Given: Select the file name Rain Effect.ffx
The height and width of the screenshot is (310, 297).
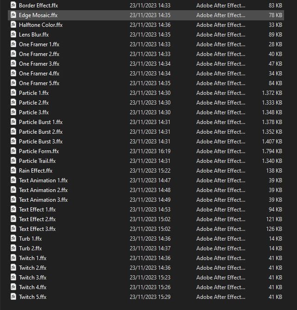Looking at the screenshot, I should [36, 171].
